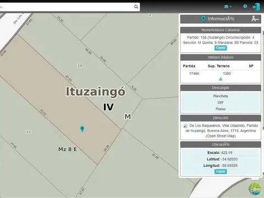Click the Ubicación section header
This screenshot has height=198, width=264.
(x=221, y=145)
